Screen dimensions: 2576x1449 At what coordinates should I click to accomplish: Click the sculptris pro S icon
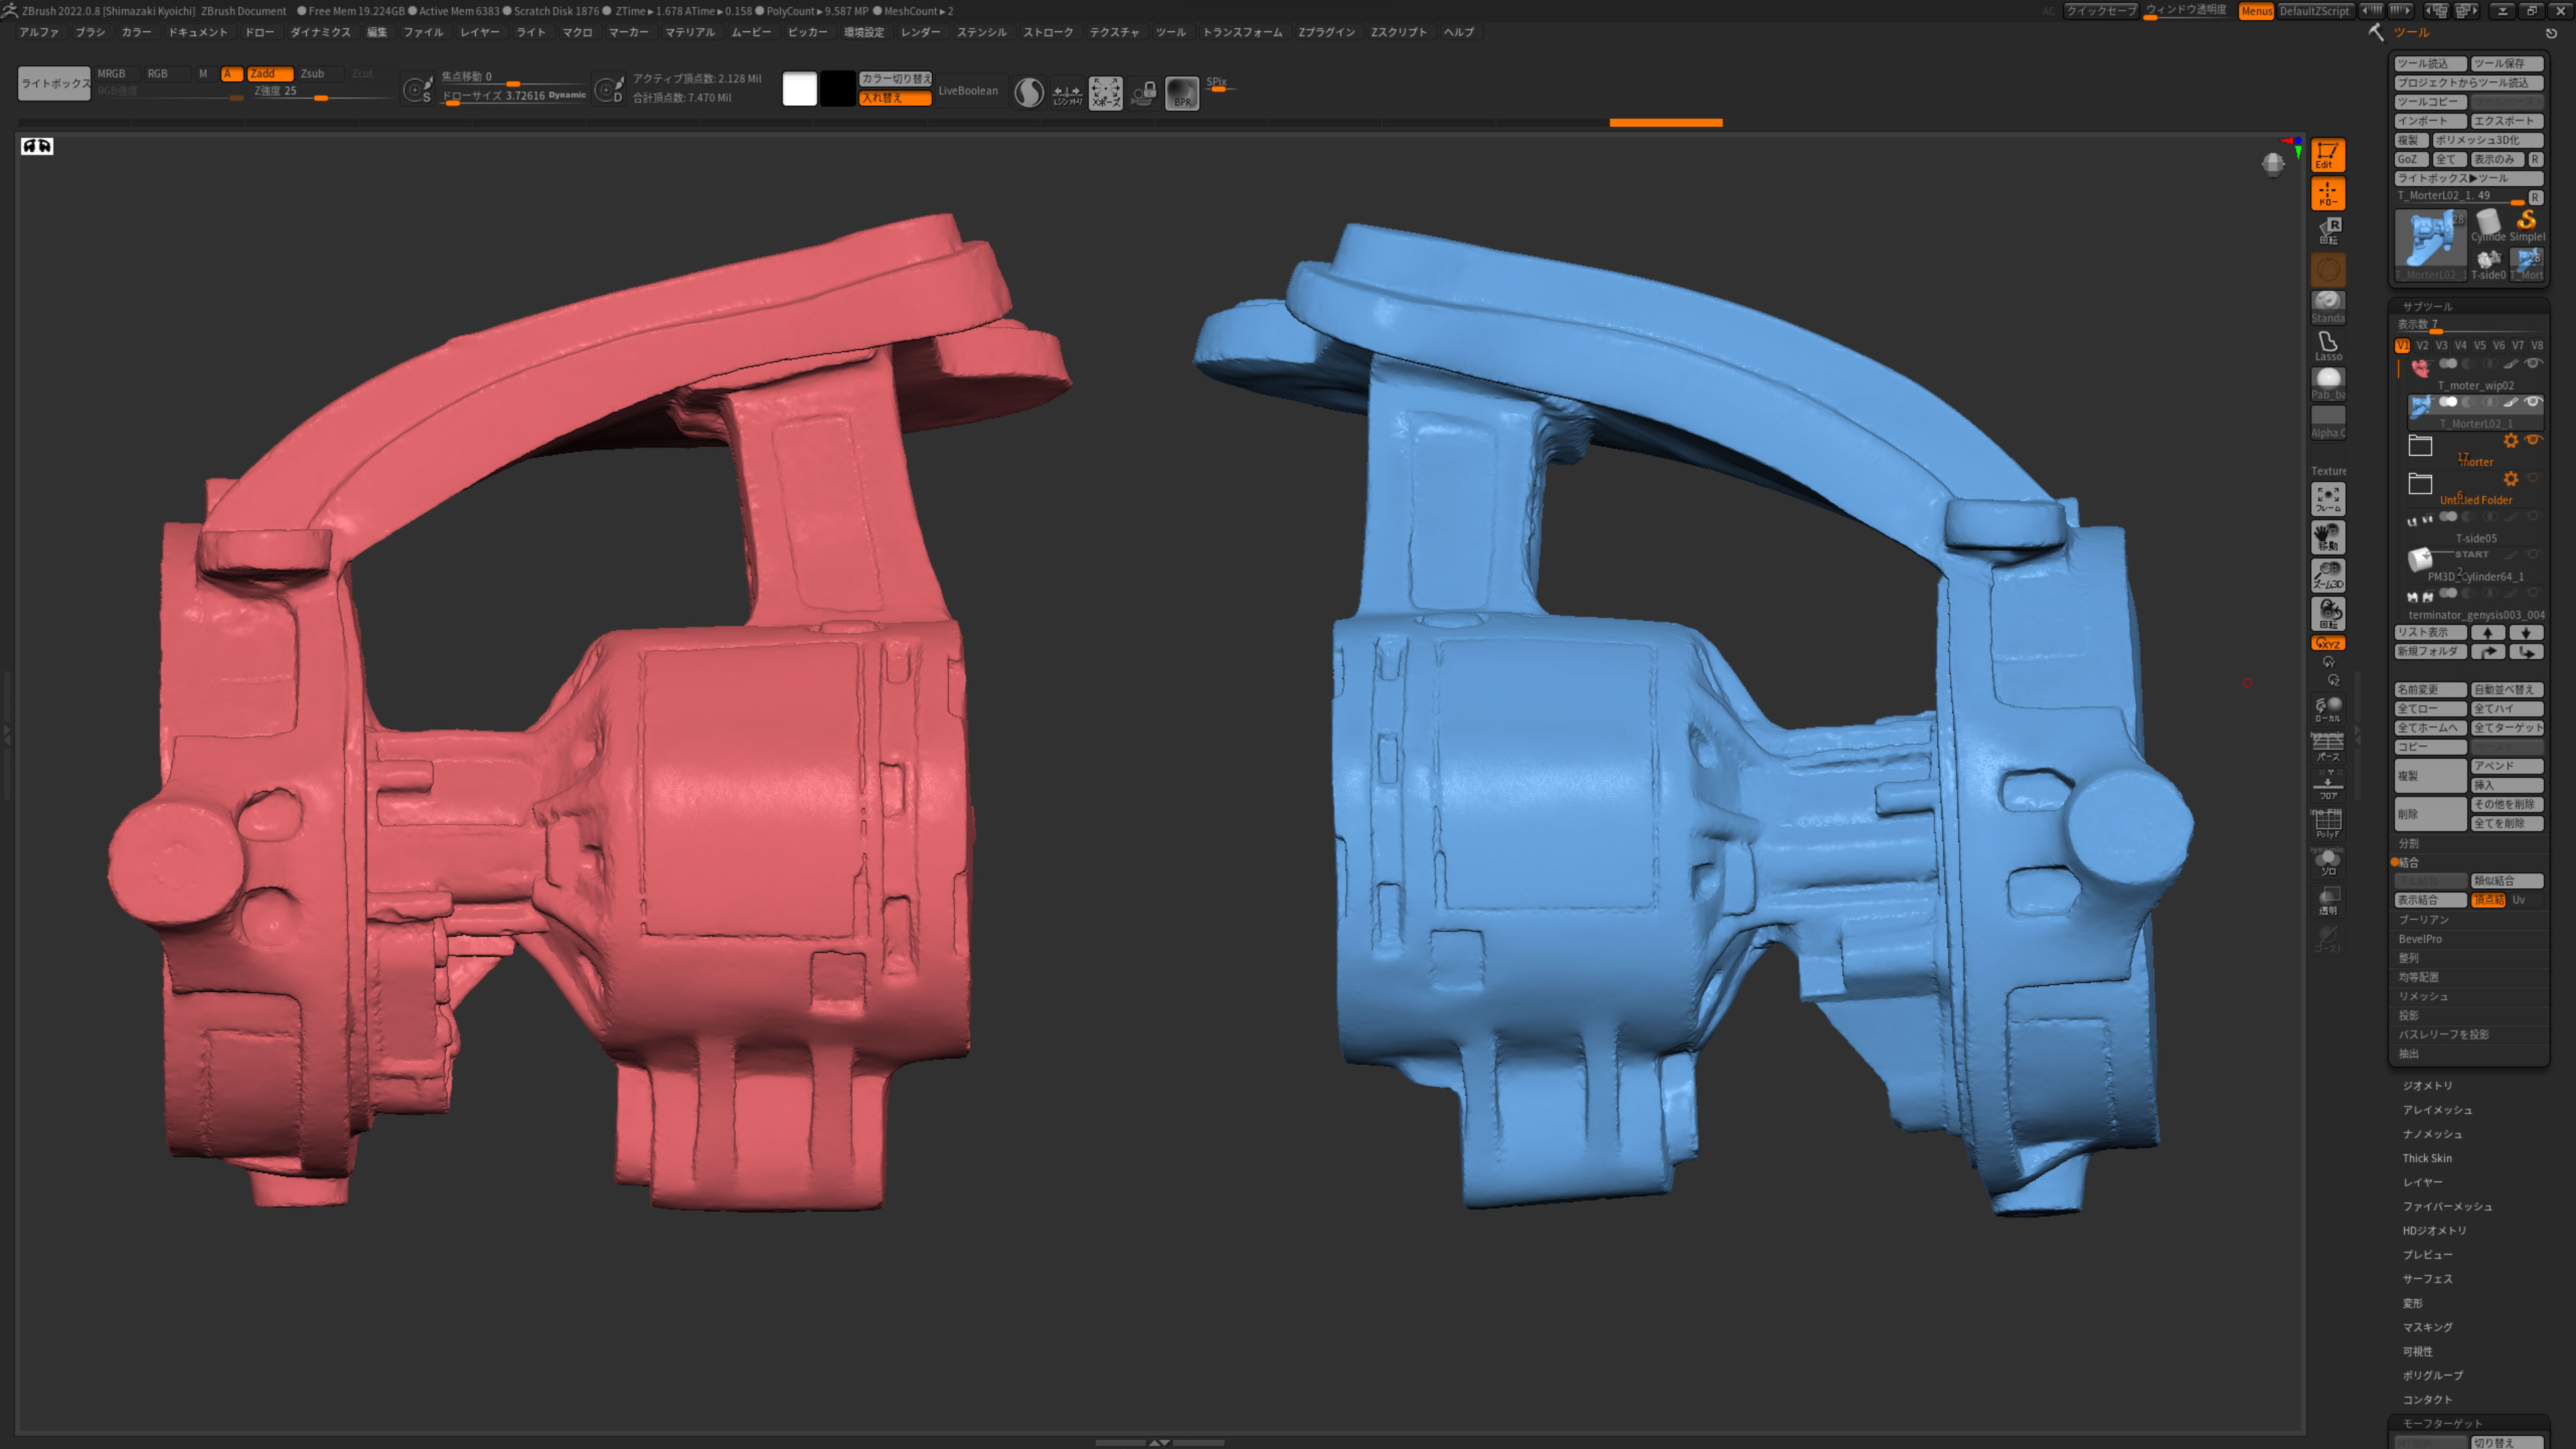click(x=1029, y=93)
